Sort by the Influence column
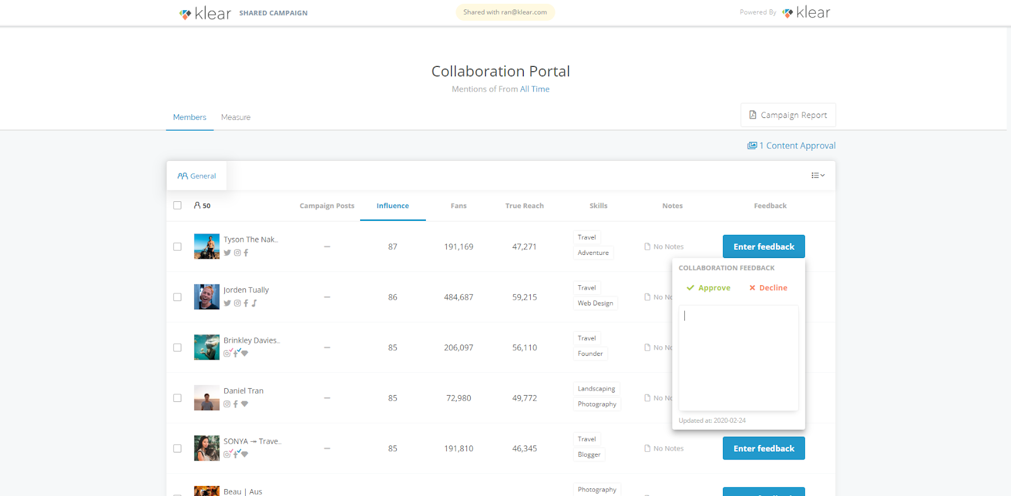This screenshot has height=496, width=1011. coord(393,206)
